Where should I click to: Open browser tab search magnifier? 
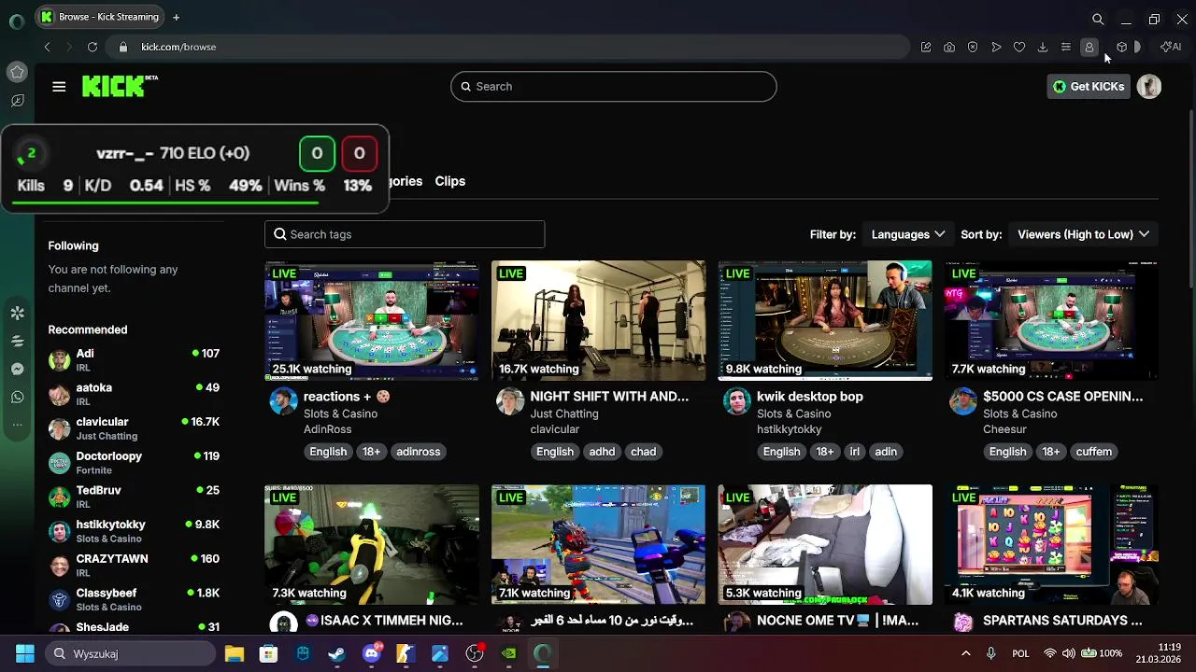1098,19
